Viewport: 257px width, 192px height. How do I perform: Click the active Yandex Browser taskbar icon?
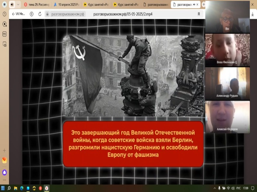(47, 188)
